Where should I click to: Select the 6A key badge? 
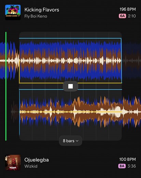point(123,16)
